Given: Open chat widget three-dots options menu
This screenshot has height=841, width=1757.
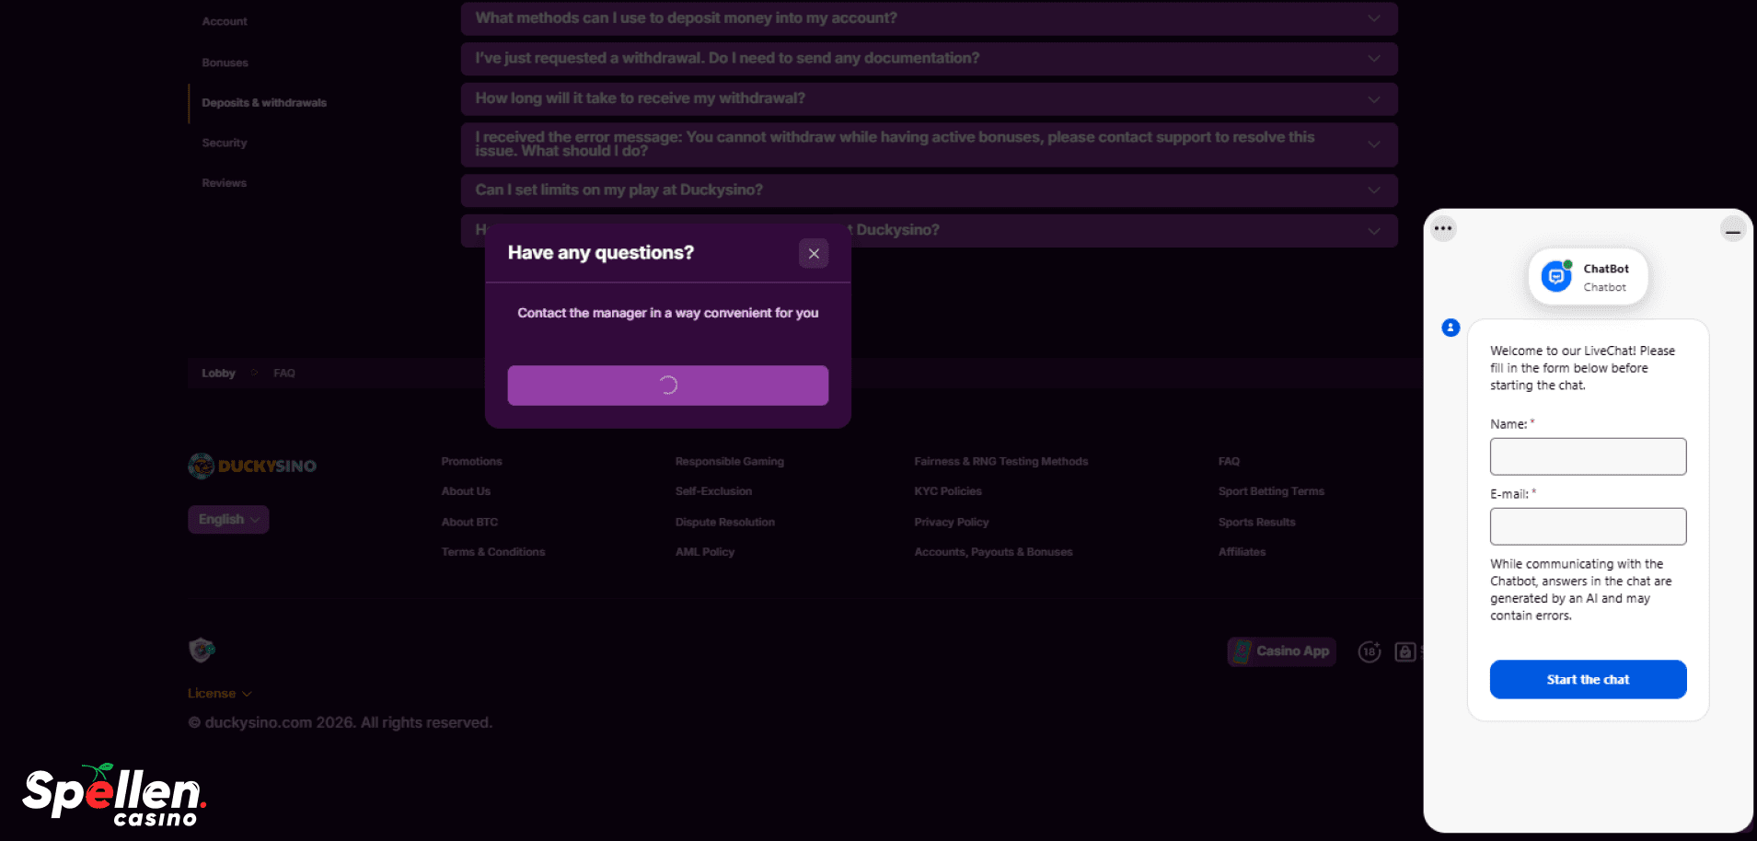Looking at the screenshot, I should tap(1442, 228).
